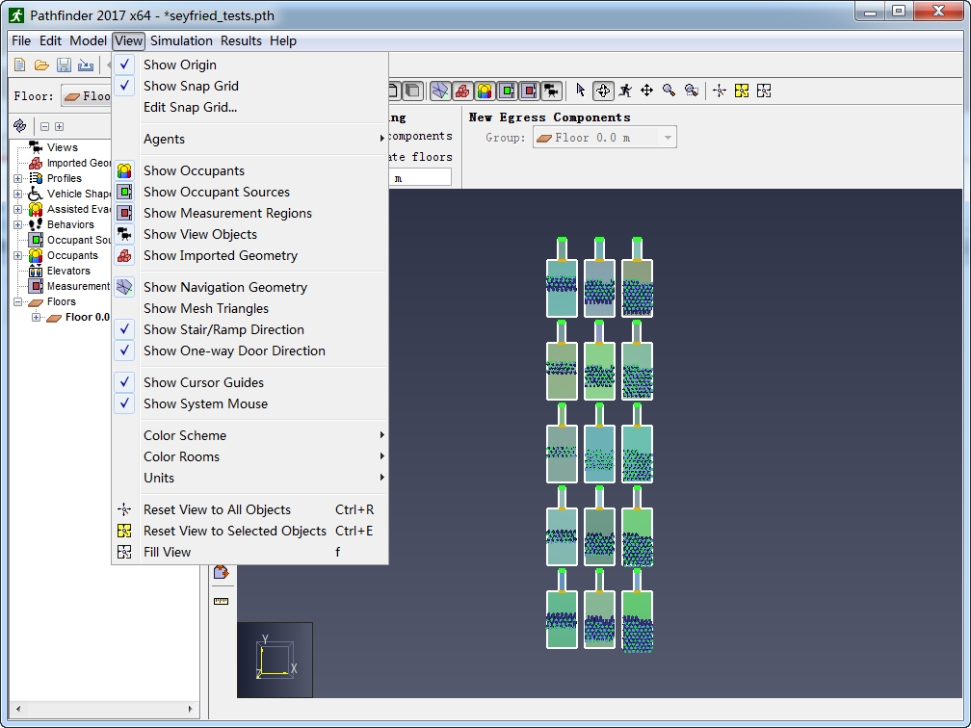Click the expand all tree button

pyautogui.click(x=60, y=127)
